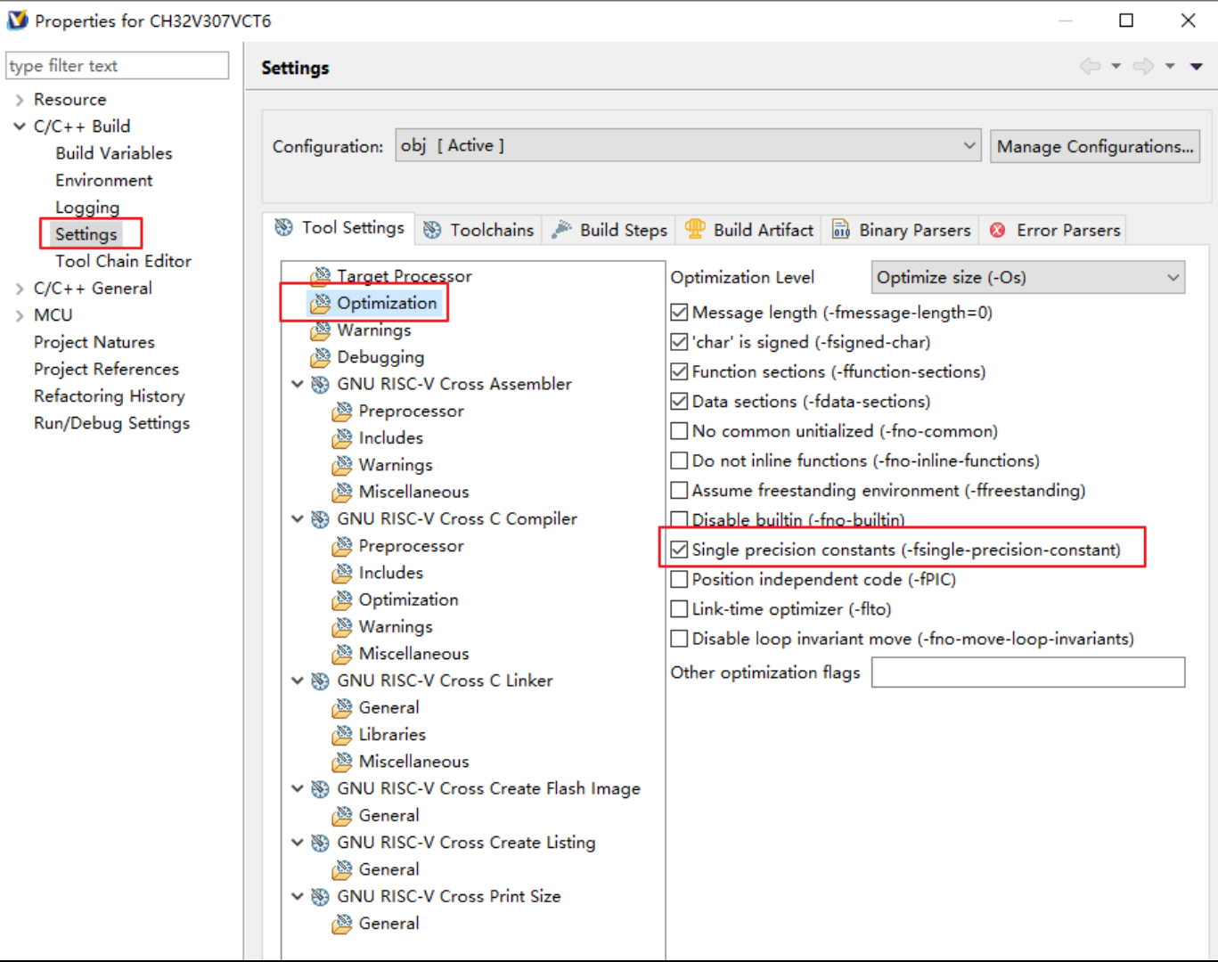
Task: Toggle Single precision constants checkbox
Action: pyautogui.click(x=679, y=550)
